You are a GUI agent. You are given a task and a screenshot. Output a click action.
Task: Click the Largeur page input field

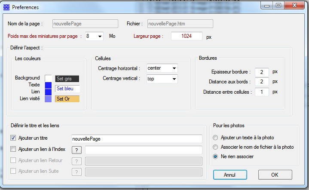pyautogui.click(x=187, y=36)
